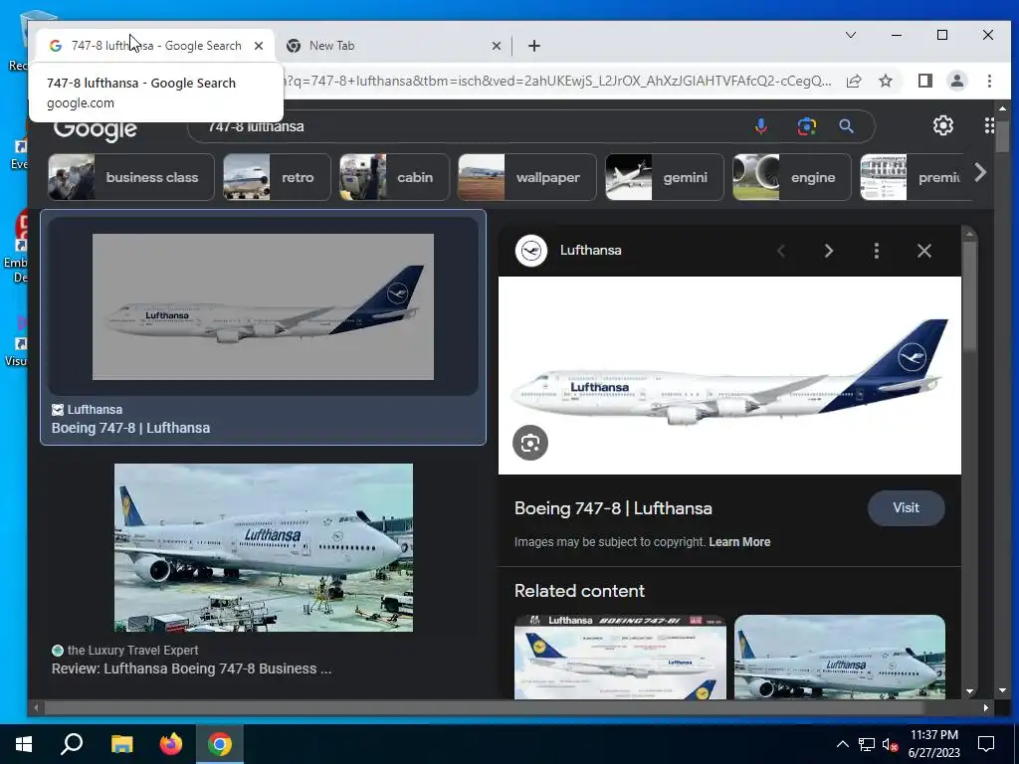Screen dimensions: 1019x764
Task: Open Luxury Travel Expert plane photo
Action: 263,547
